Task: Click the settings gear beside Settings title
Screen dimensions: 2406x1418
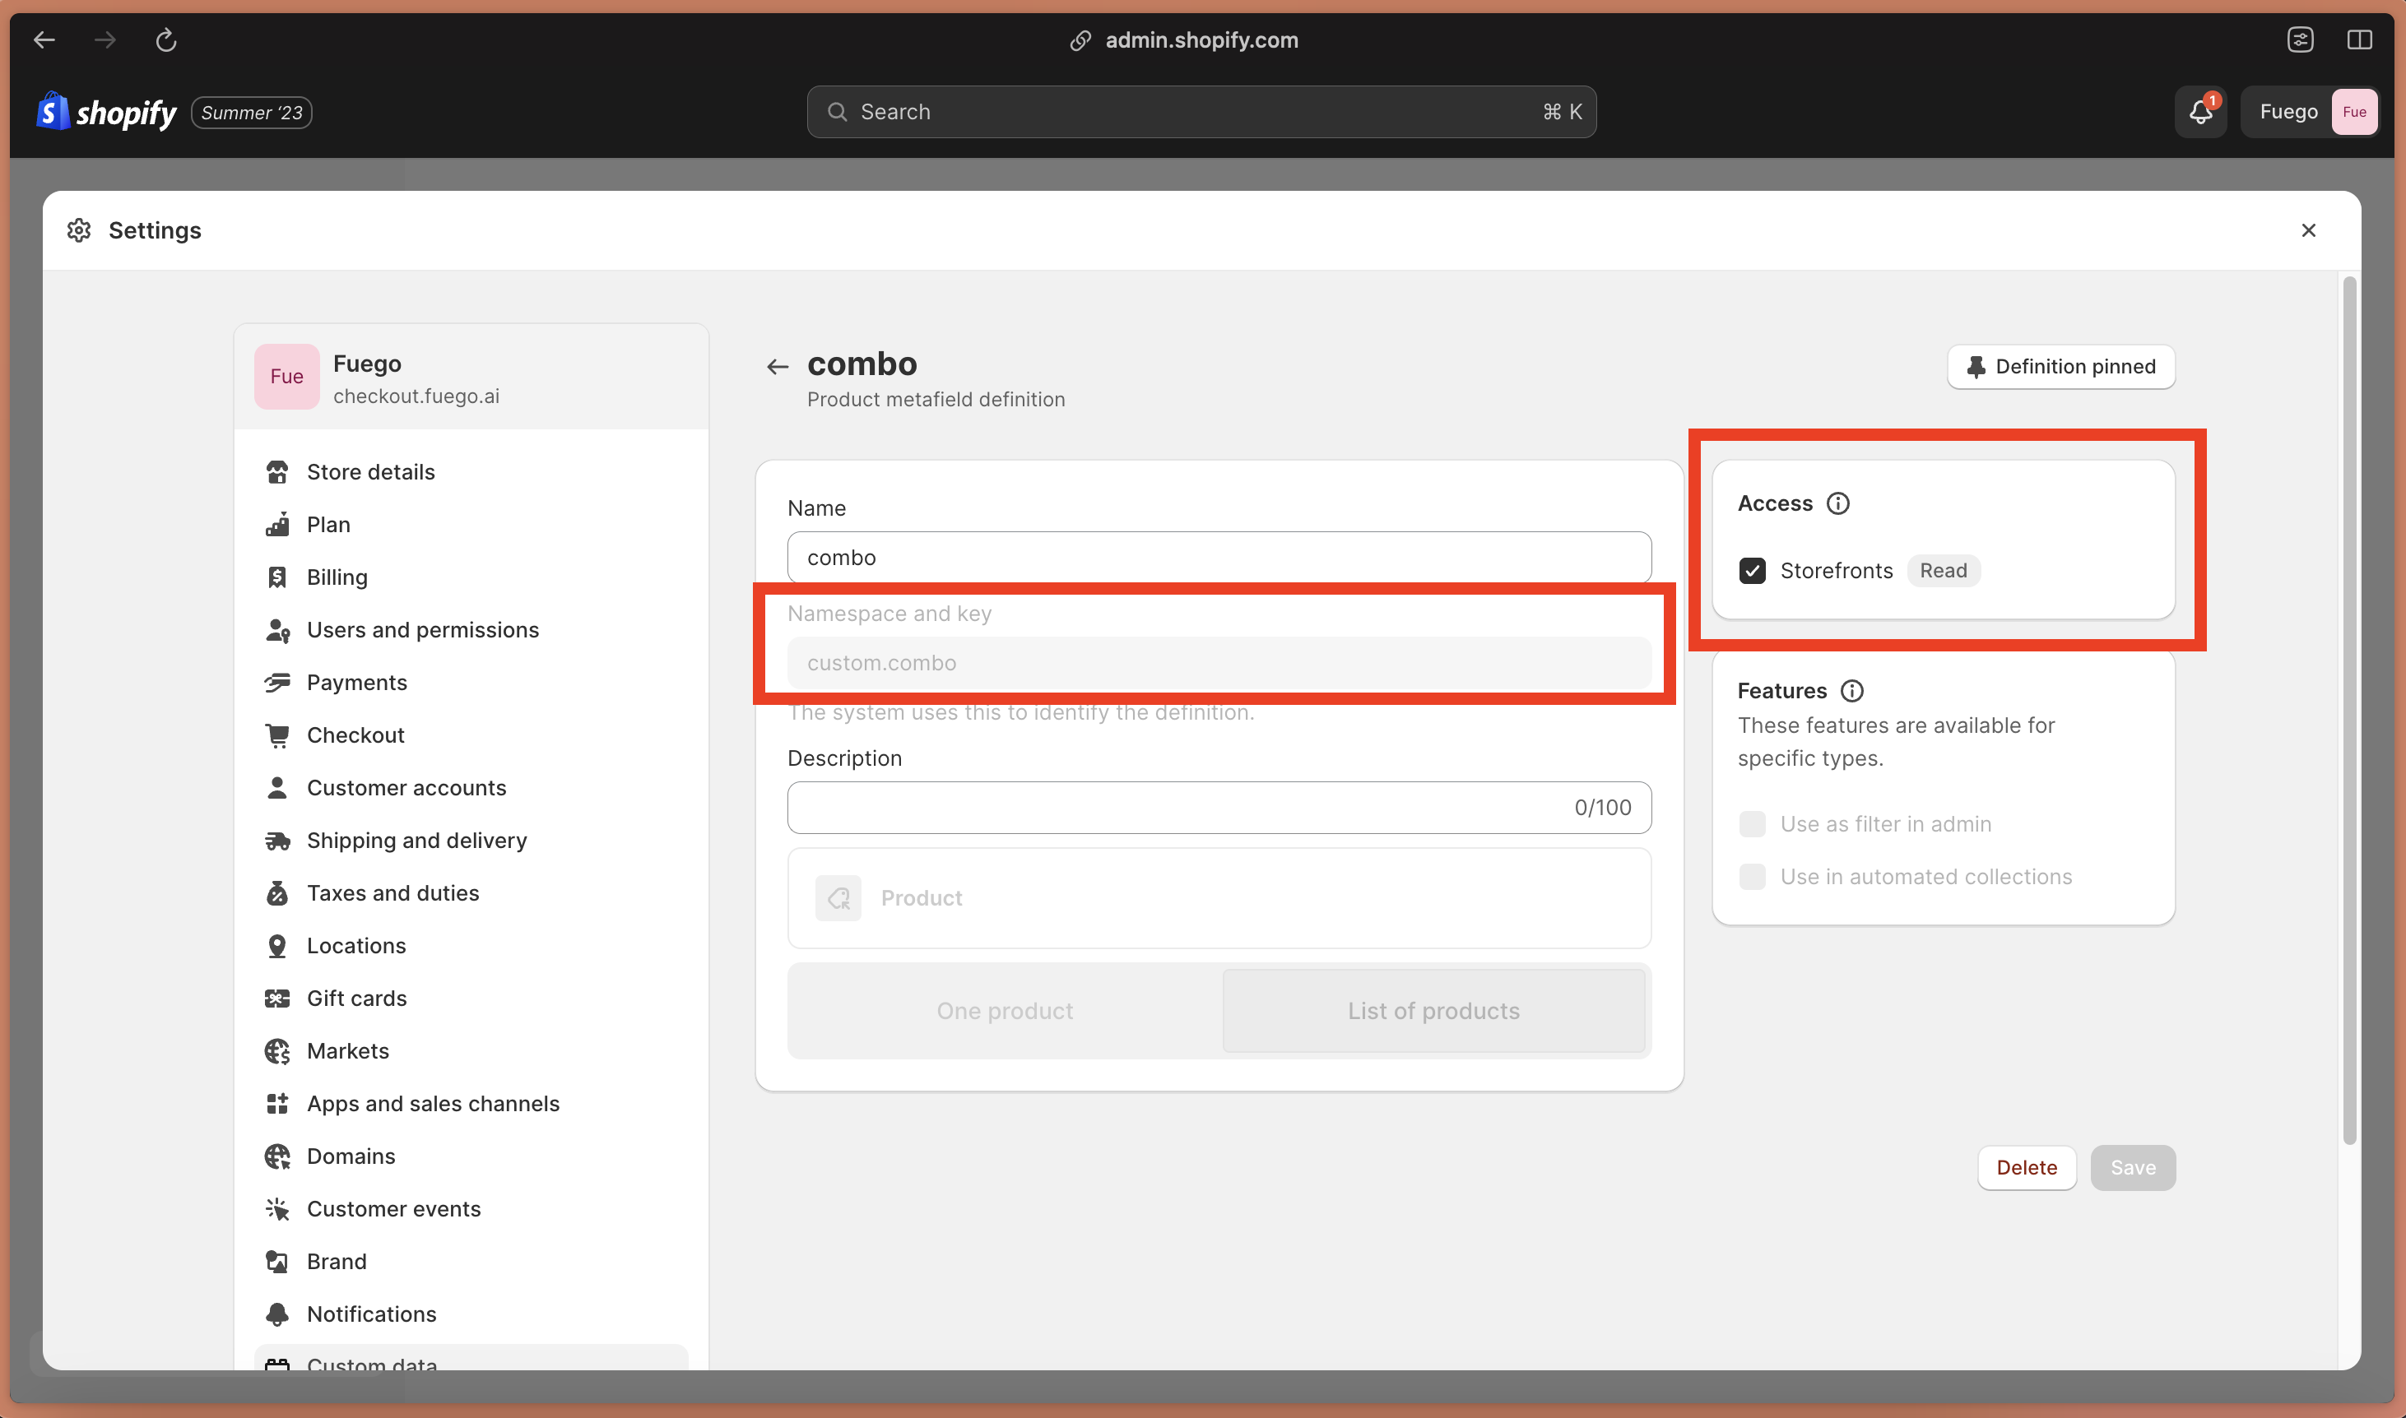Action: [x=78, y=229]
